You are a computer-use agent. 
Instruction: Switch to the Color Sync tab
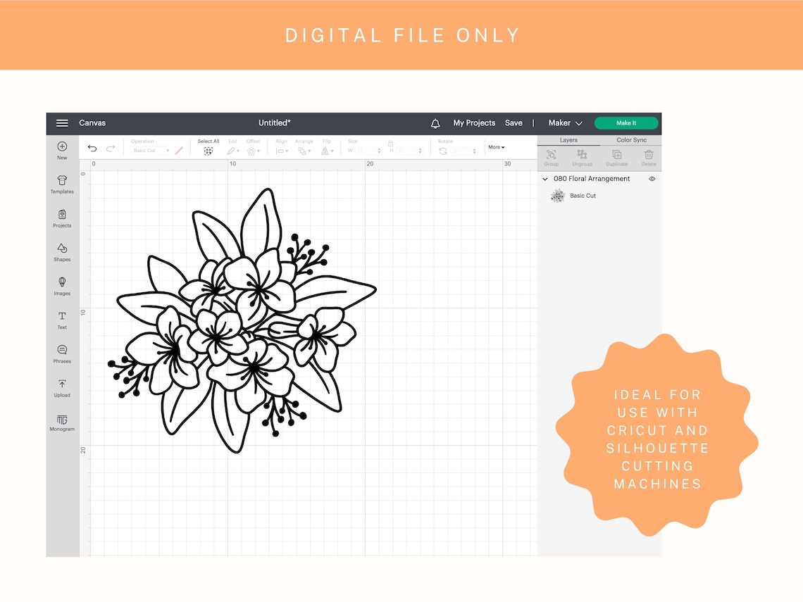(631, 139)
